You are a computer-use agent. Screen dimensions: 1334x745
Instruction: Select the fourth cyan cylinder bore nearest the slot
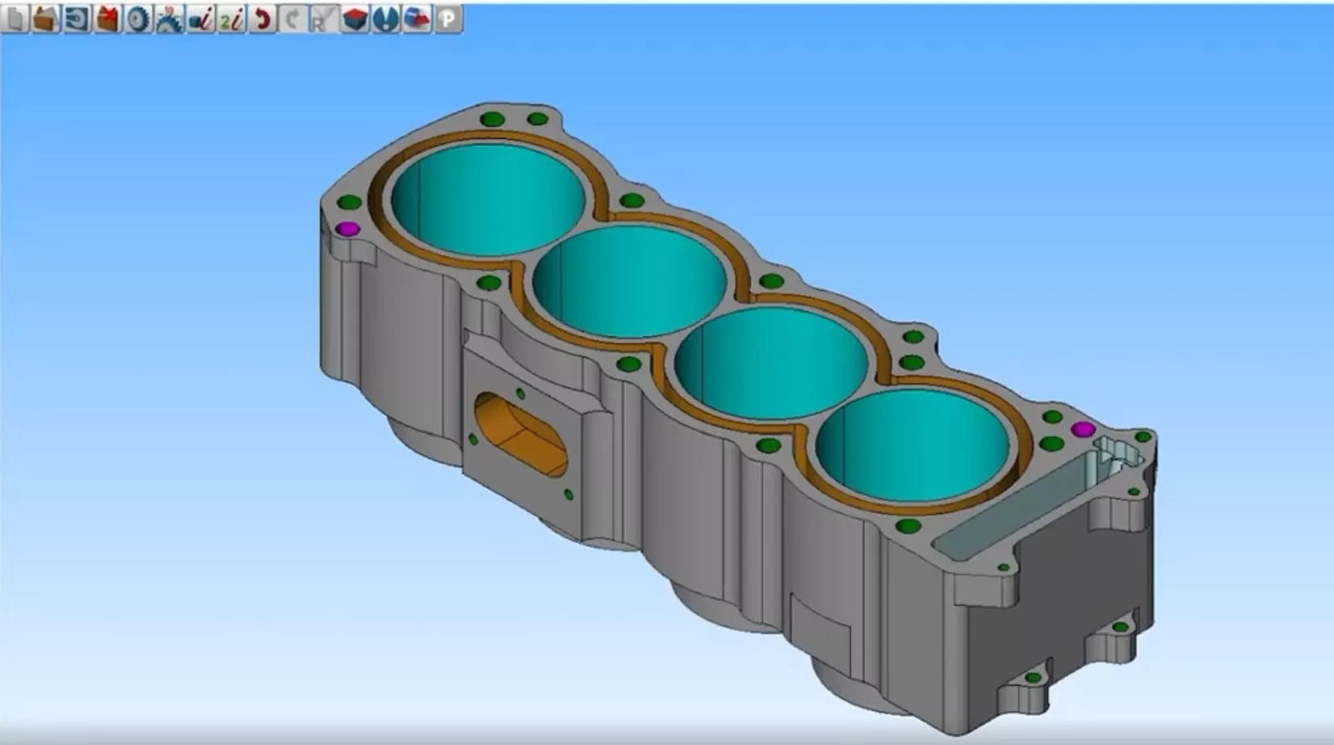pos(912,447)
